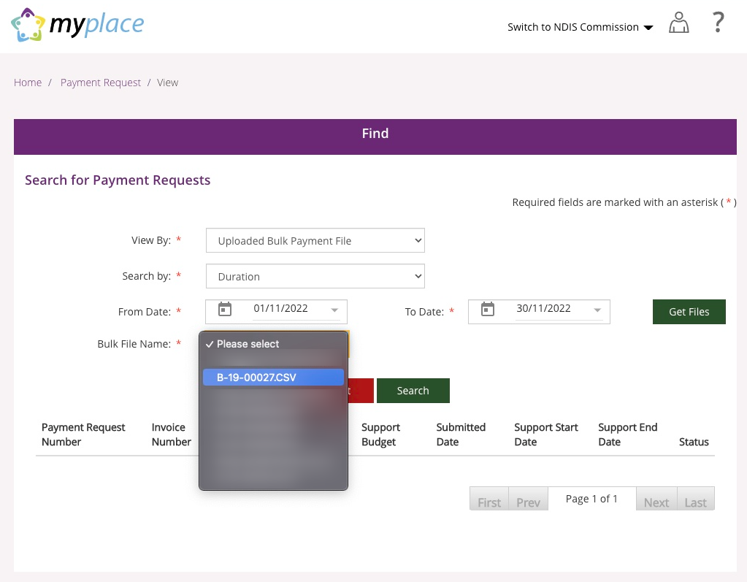Image resolution: width=747 pixels, height=582 pixels.
Task: Click the First page button
Action: coord(489,502)
